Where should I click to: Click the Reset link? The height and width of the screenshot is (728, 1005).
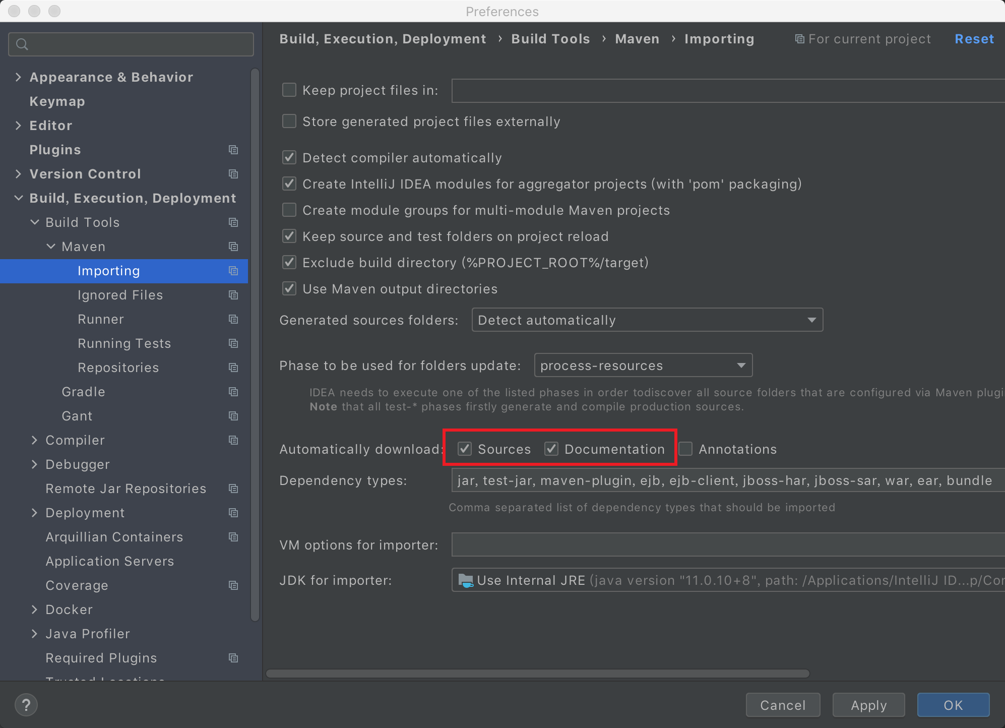974,39
